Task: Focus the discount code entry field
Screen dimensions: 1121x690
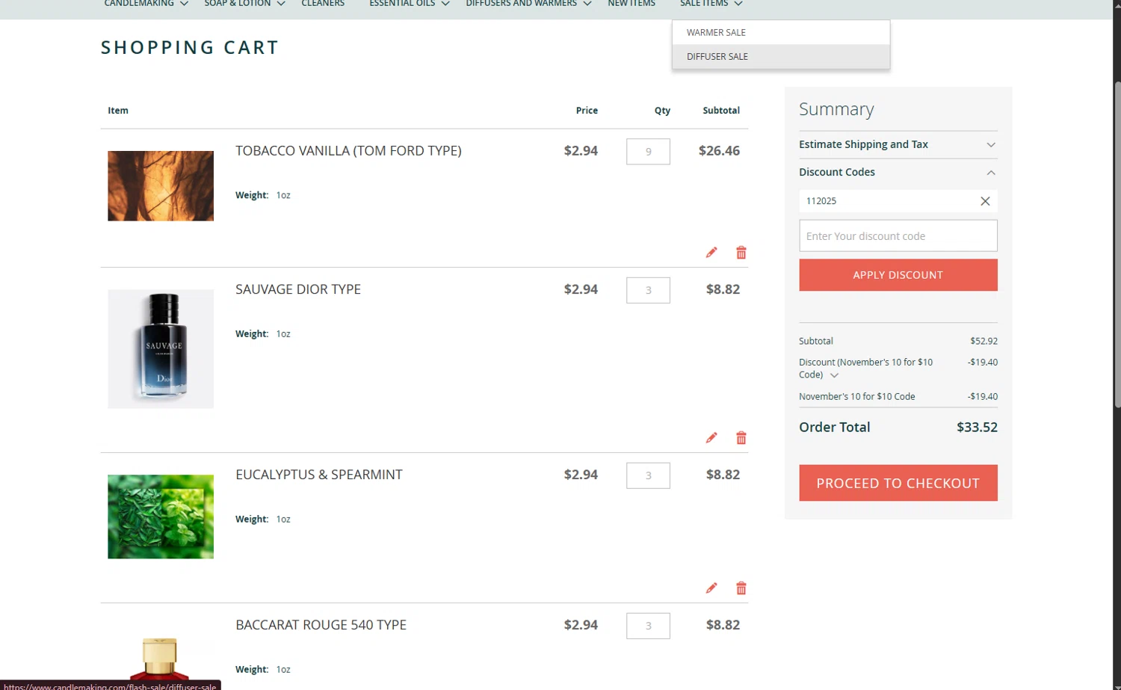Action: (898, 235)
